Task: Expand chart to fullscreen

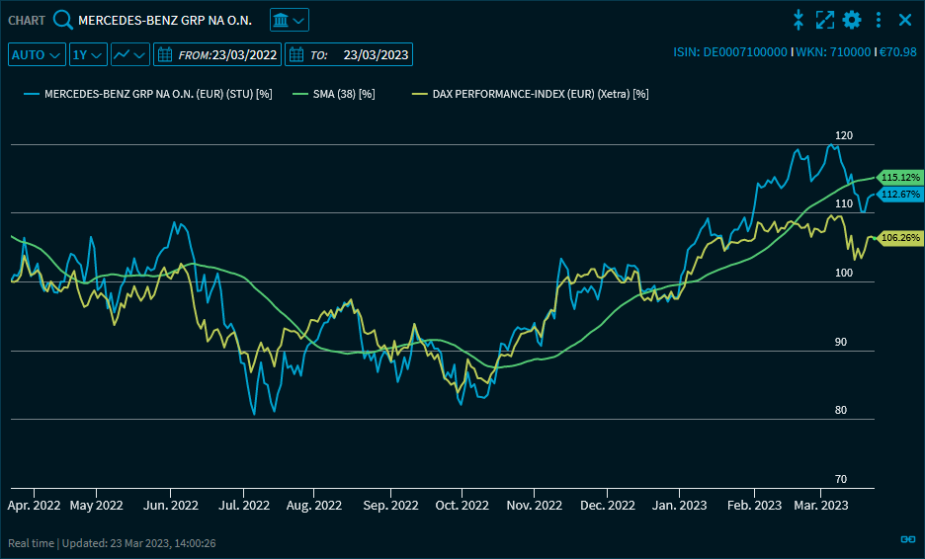Action: click(x=825, y=20)
